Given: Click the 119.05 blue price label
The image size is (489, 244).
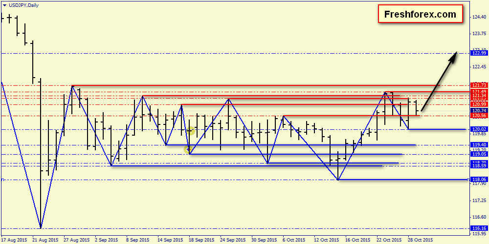Looking at the screenshot, I should click(x=479, y=154).
